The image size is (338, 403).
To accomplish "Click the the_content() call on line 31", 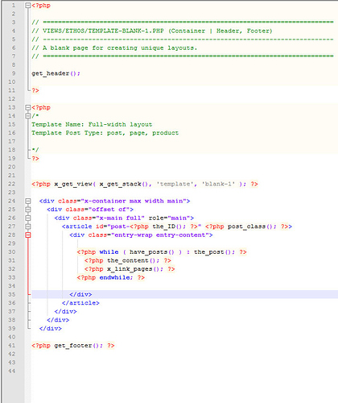I will pyautogui.click(x=133, y=260).
